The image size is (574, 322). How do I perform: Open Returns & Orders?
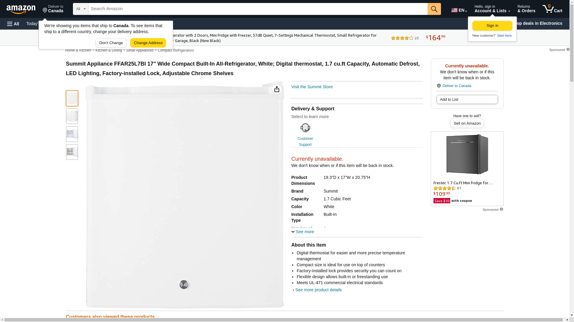(x=526, y=9)
